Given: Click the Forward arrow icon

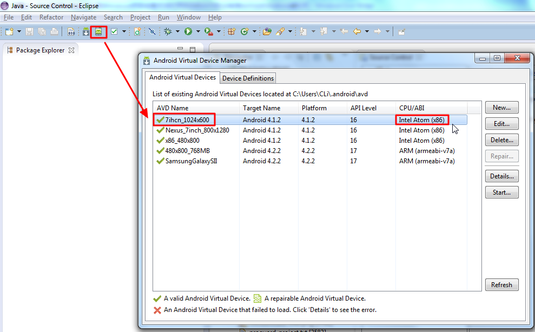Looking at the screenshot, I should [378, 32].
